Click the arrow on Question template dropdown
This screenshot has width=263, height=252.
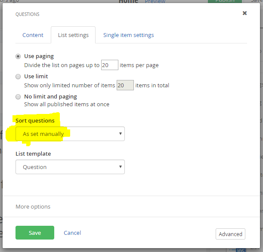[120, 167]
